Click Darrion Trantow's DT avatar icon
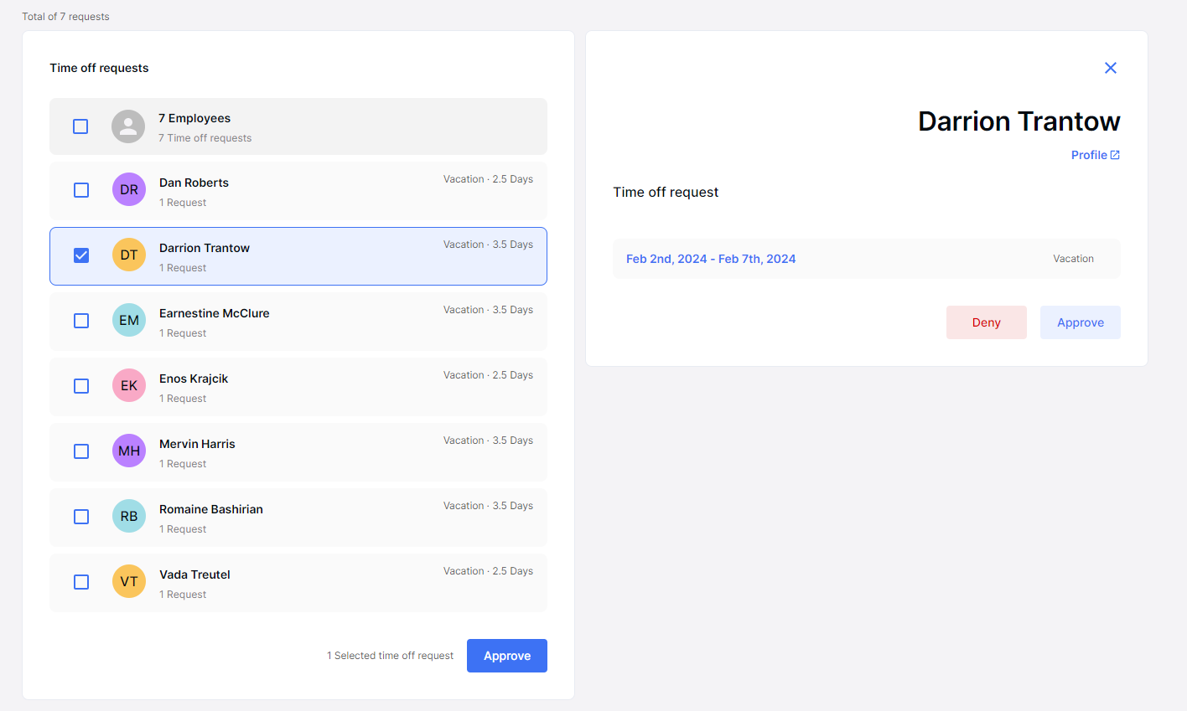This screenshot has width=1187, height=711. pyautogui.click(x=128, y=255)
